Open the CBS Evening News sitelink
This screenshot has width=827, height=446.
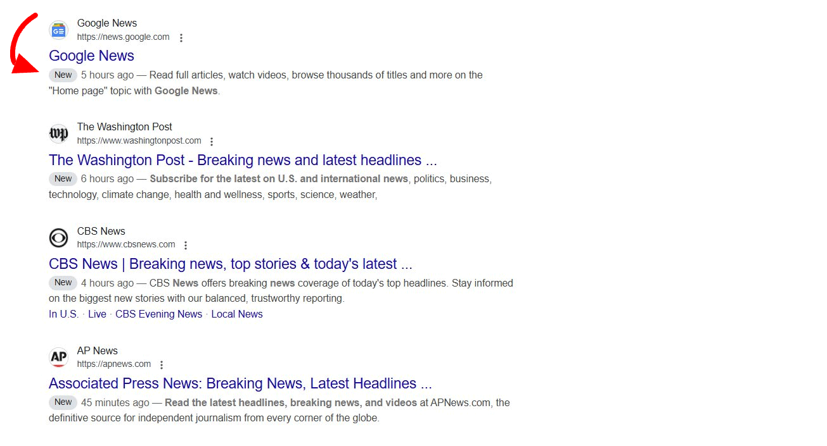click(x=158, y=314)
